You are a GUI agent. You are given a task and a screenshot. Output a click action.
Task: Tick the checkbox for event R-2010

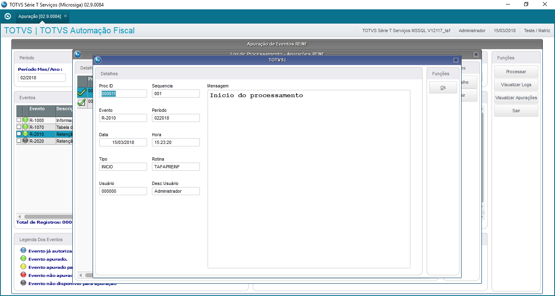tap(19, 134)
